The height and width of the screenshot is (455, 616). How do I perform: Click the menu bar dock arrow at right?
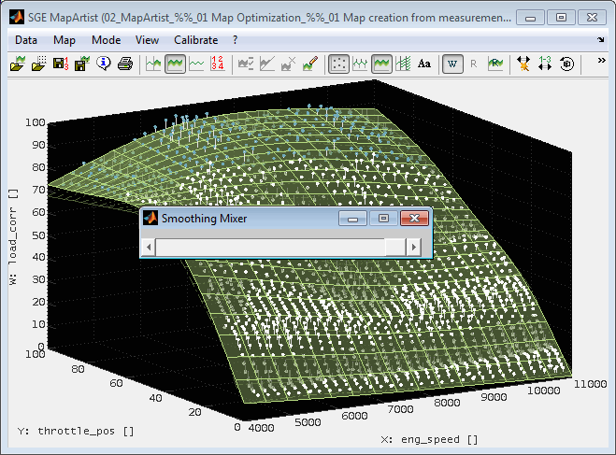(601, 40)
